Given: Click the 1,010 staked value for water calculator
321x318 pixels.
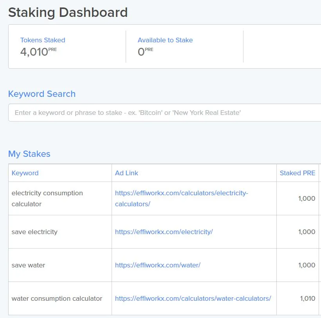Looking at the screenshot, I should click(307, 298).
